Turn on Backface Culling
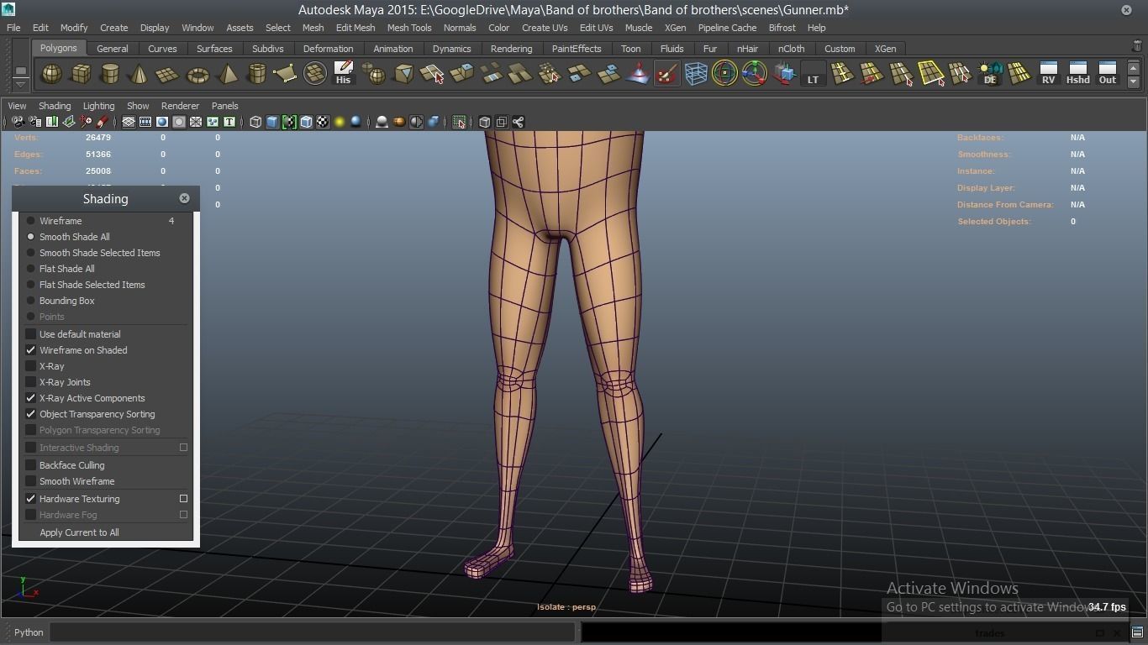The height and width of the screenshot is (645, 1148). [x=31, y=465]
